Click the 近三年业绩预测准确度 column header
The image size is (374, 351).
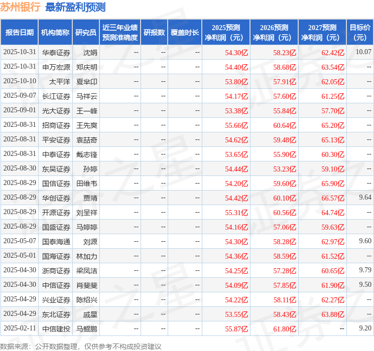[119, 33]
